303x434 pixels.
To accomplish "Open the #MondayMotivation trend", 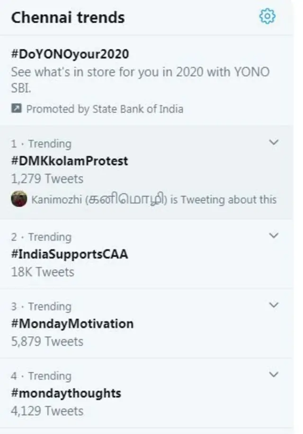I will 72,324.
